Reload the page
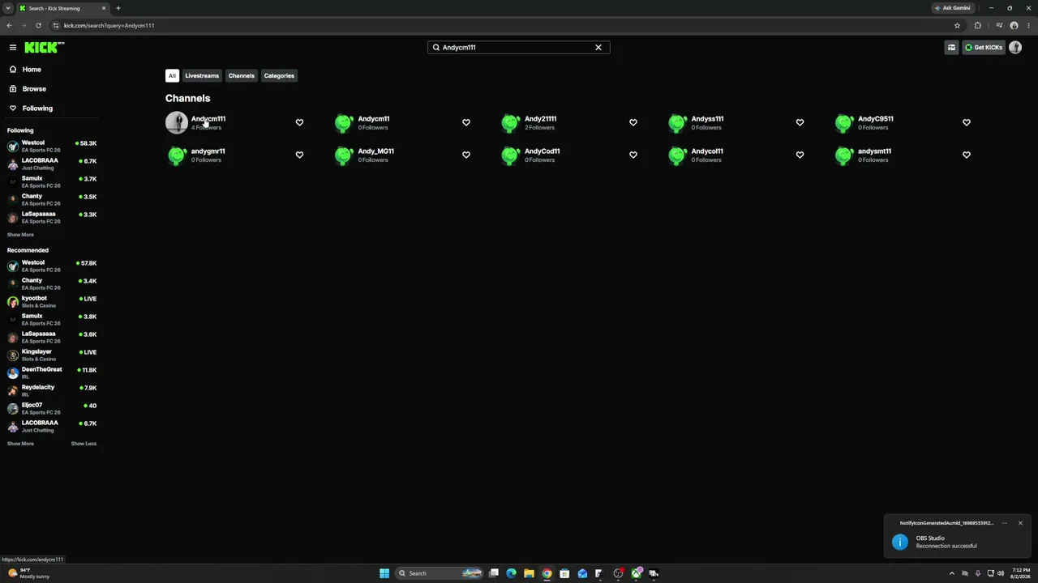This screenshot has width=1038, height=583. tap(38, 25)
